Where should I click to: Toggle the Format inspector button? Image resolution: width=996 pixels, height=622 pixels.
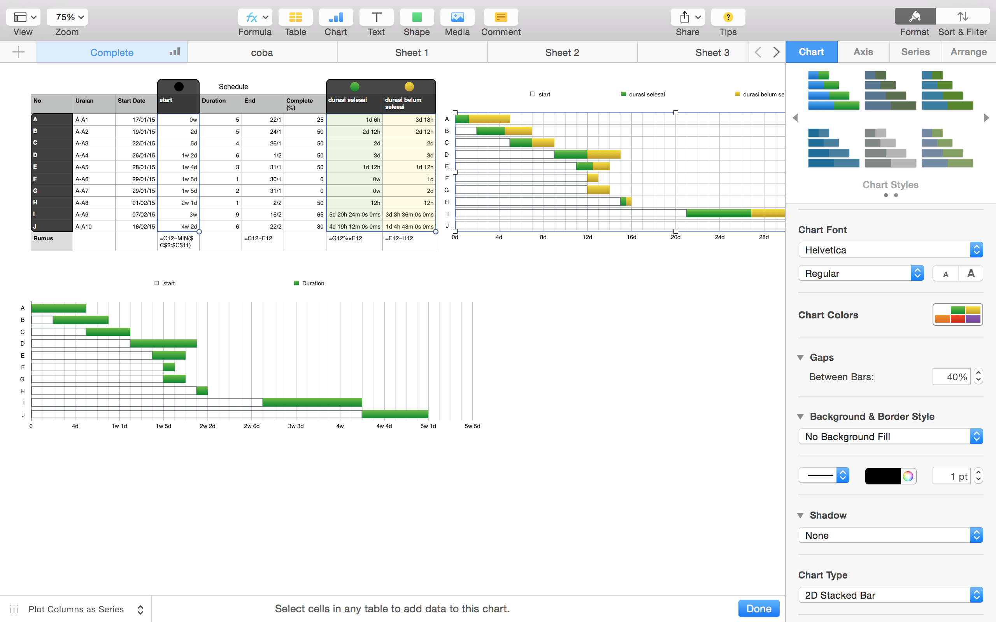tap(915, 16)
